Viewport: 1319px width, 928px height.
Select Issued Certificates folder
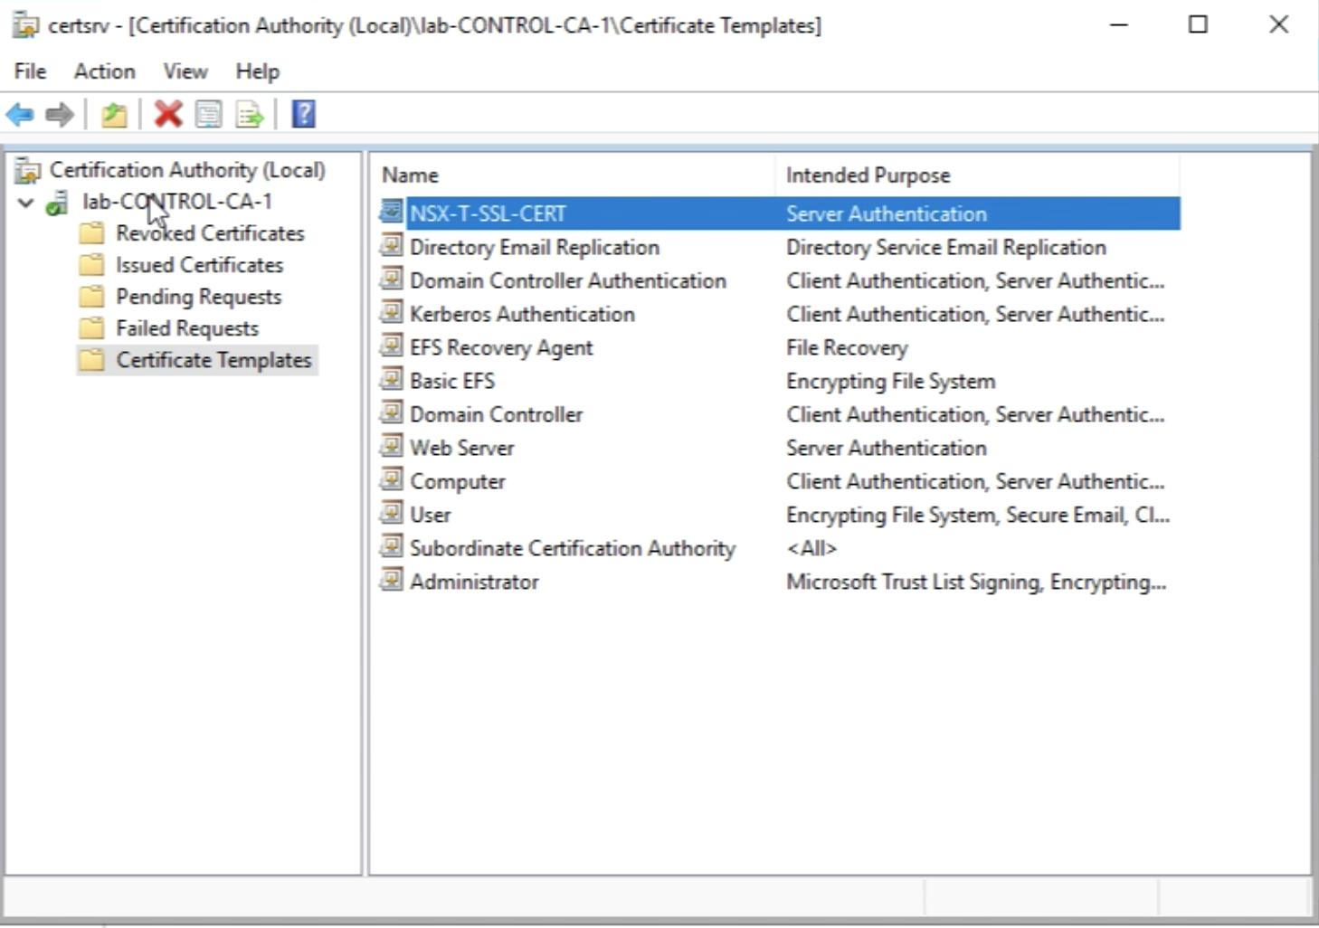coord(199,265)
